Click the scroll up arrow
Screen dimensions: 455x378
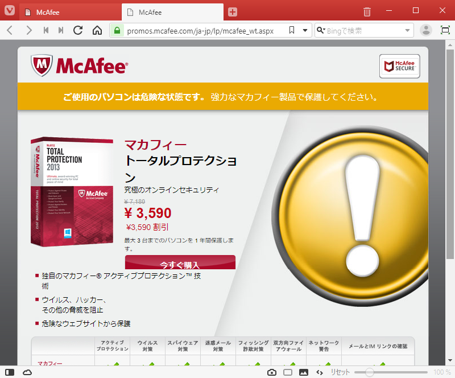tap(450, 45)
